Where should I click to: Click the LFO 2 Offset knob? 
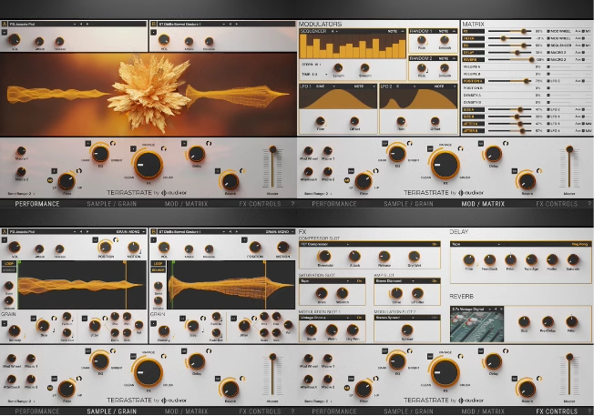pyautogui.click(x=435, y=121)
